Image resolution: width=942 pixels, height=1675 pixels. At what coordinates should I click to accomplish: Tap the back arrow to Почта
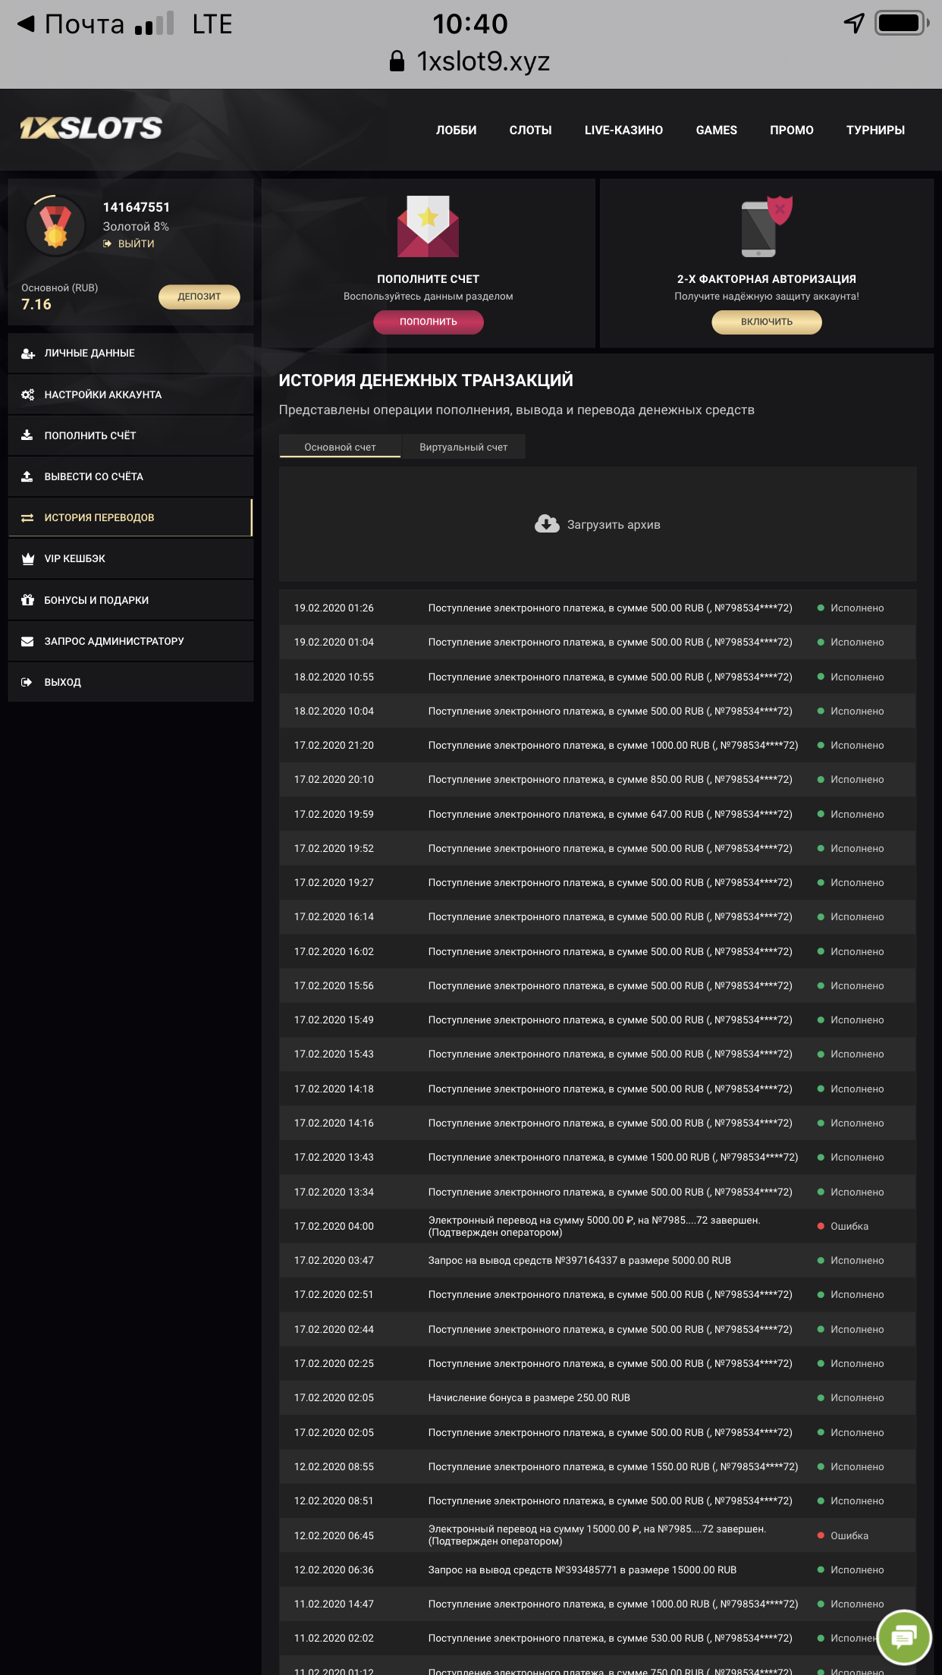pyautogui.click(x=27, y=24)
